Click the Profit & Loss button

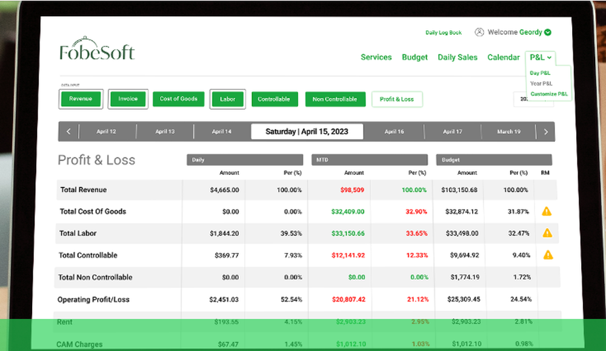pos(397,99)
